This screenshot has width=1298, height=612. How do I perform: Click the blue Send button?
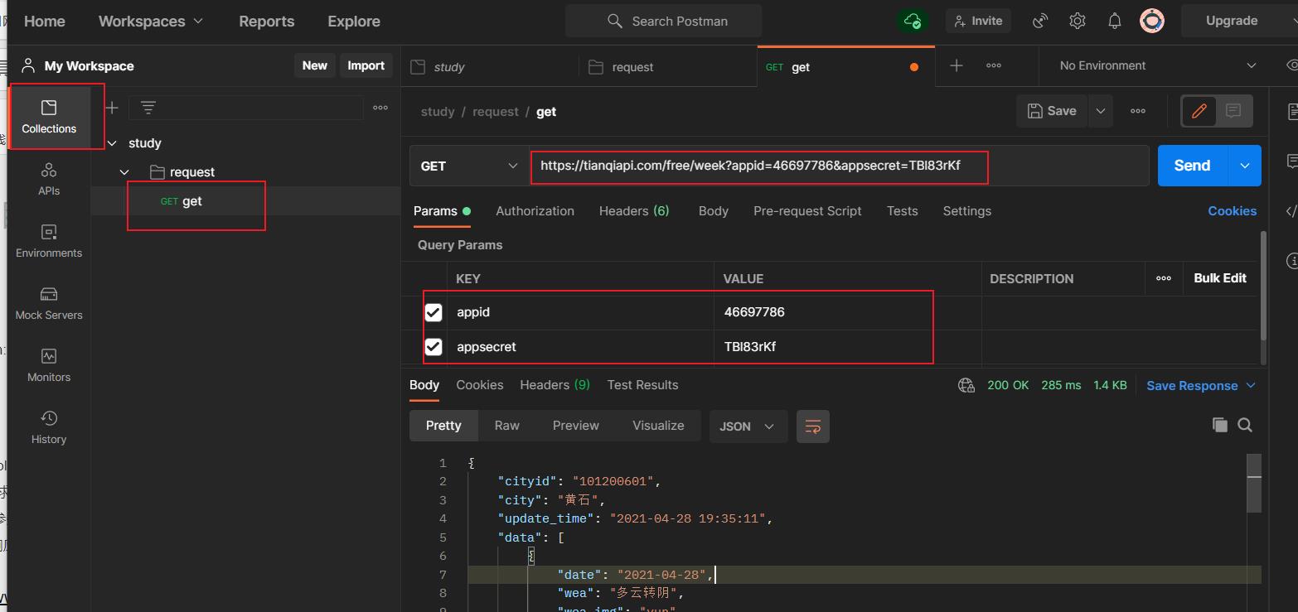(1192, 166)
